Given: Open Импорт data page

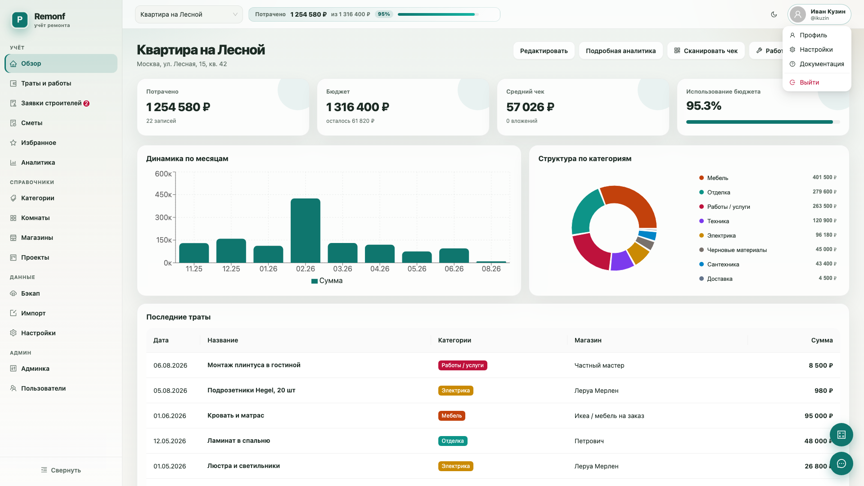Looking at the screenshot, I should click(61, 313).
